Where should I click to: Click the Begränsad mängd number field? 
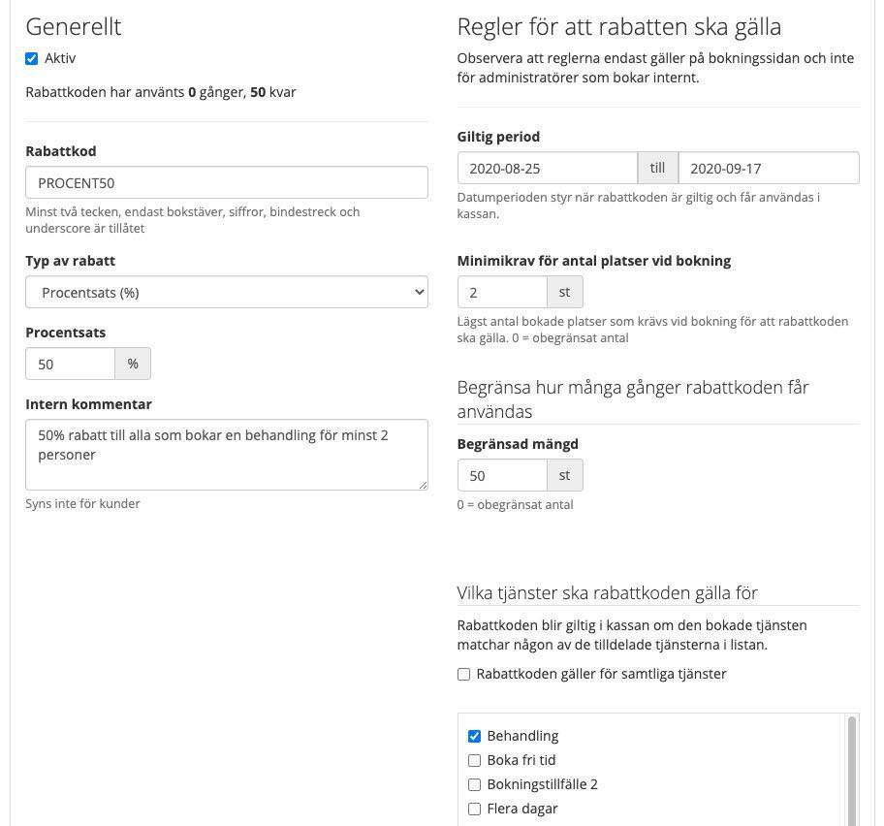(x=502, y=475)
